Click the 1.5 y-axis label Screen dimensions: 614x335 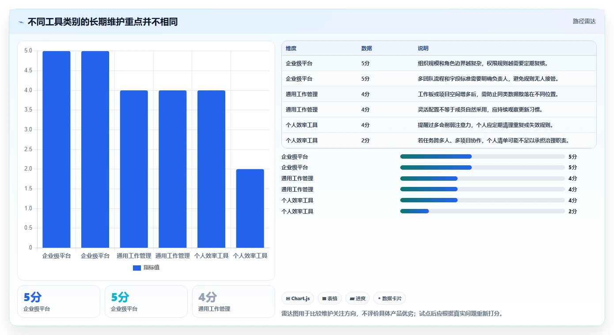click(28, 189)
